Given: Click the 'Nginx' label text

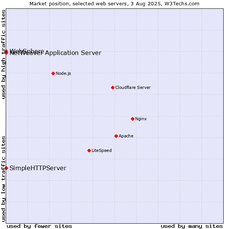Looking at the screenshot, I should [x=141, y=119].
